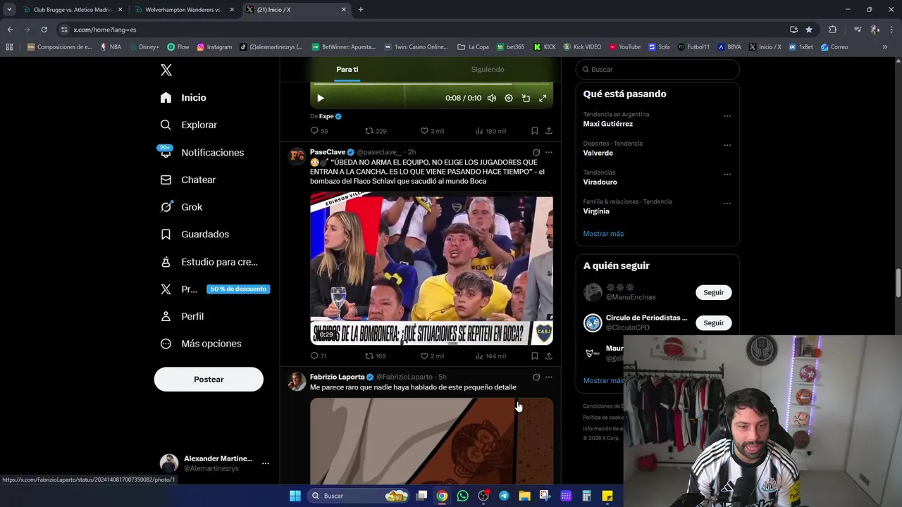Toggle picture-in-picture for video
The width and height of the screenshot is (902, 507).
(x=526, y=98)
